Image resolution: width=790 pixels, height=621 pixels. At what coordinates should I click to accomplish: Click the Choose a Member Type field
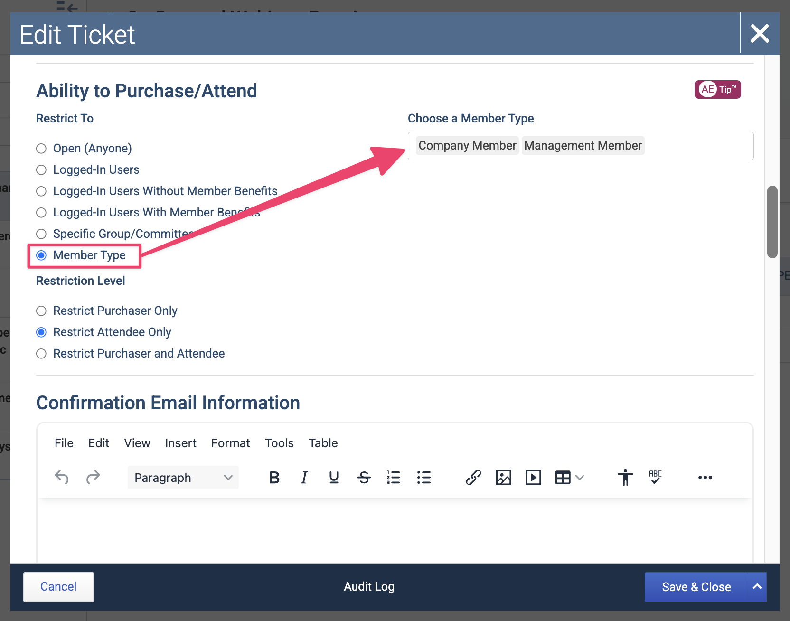[x=581, y=146]
